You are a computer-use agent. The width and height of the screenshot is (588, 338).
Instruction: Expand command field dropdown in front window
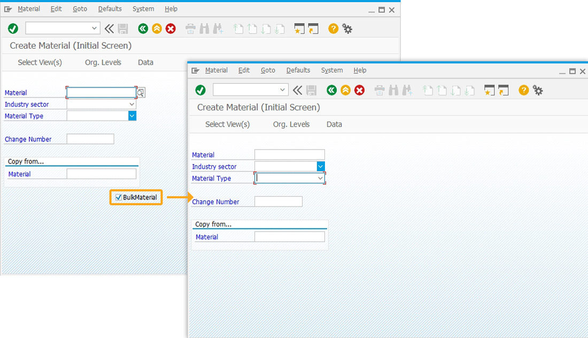[x=282, y=90]
